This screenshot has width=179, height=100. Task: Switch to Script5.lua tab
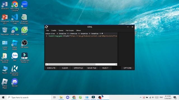point(95,34)
